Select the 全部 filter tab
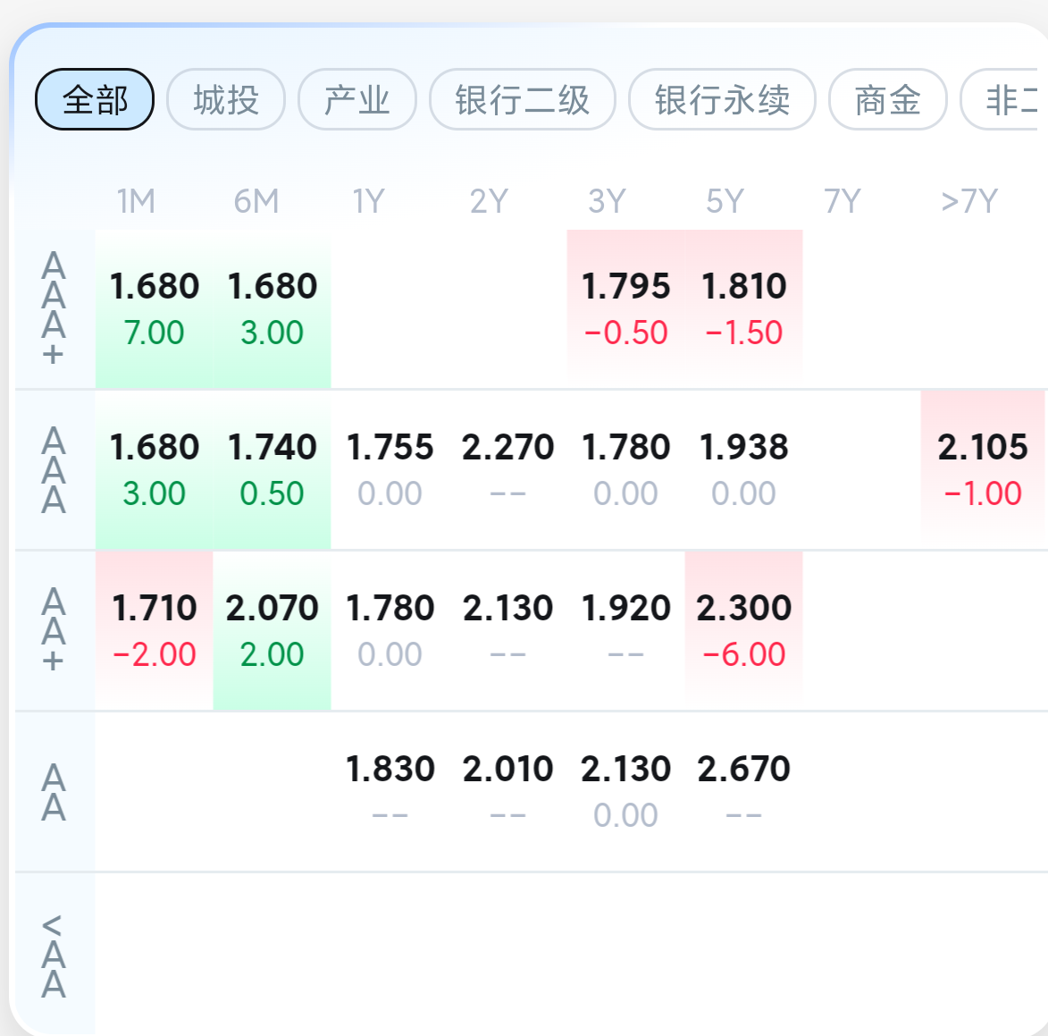This screenshot has width=1048, height=1036. [95, 99]
